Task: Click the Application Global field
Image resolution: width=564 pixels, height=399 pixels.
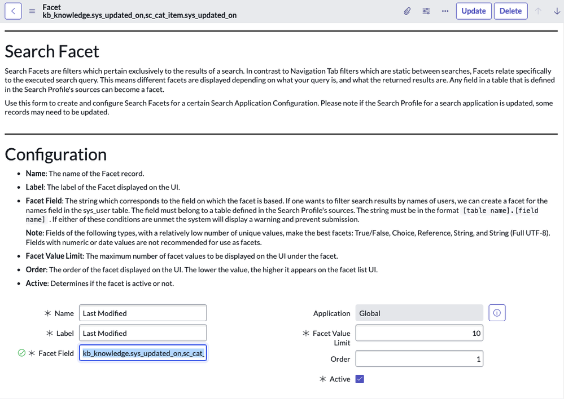Action: 419,313
